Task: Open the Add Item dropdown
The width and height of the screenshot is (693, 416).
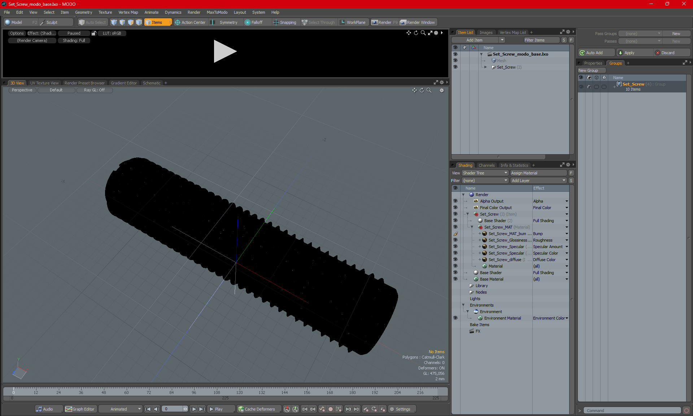Action: [x=478, y=40]
